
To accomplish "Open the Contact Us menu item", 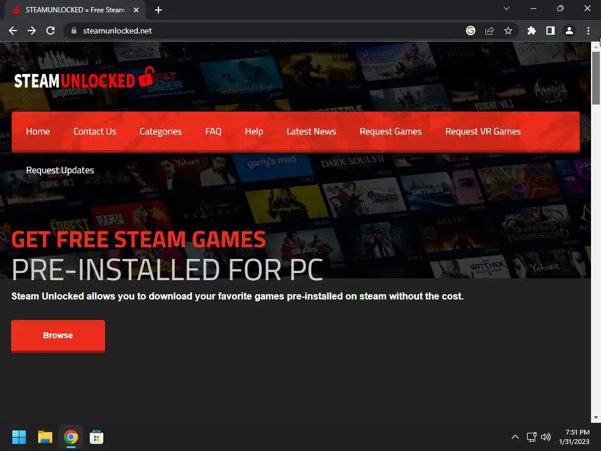I will coord(94,132).
